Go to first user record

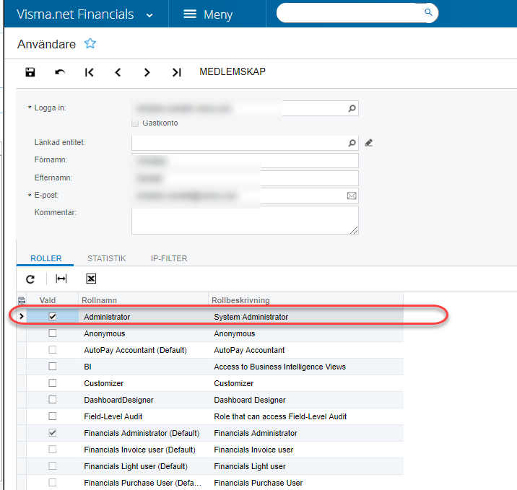coord(89,72)
